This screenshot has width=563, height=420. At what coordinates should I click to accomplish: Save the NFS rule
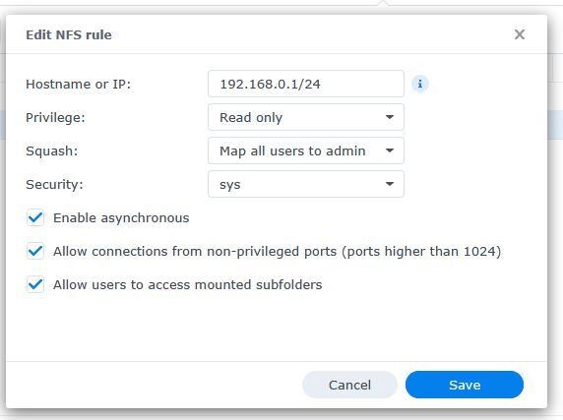pos(465,385)
